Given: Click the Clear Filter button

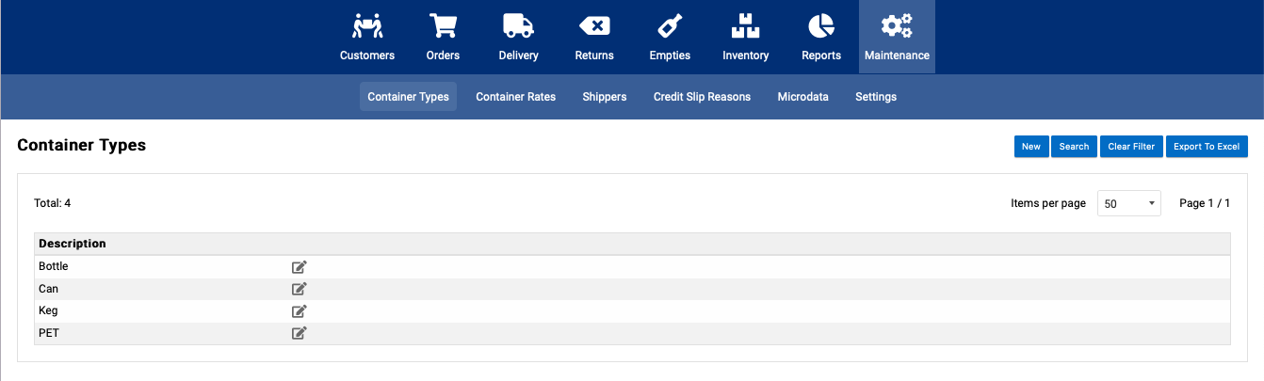Looking at the screenshot, I should 1131,147.
